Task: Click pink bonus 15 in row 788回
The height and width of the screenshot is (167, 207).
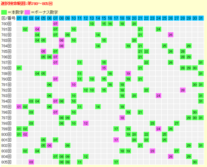Action: [x=104, y=68]
